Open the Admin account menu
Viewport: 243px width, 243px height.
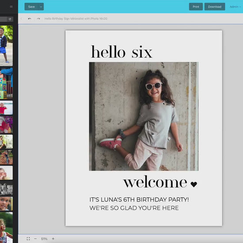[235, 7]
